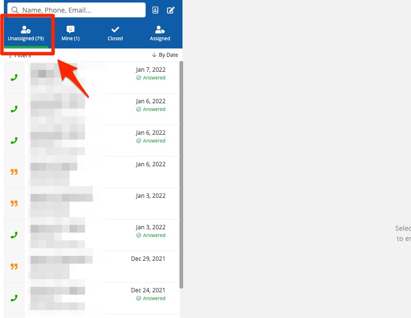
Task: Click the Answered check icon under Jan 7, 2022
Action: 138,78
